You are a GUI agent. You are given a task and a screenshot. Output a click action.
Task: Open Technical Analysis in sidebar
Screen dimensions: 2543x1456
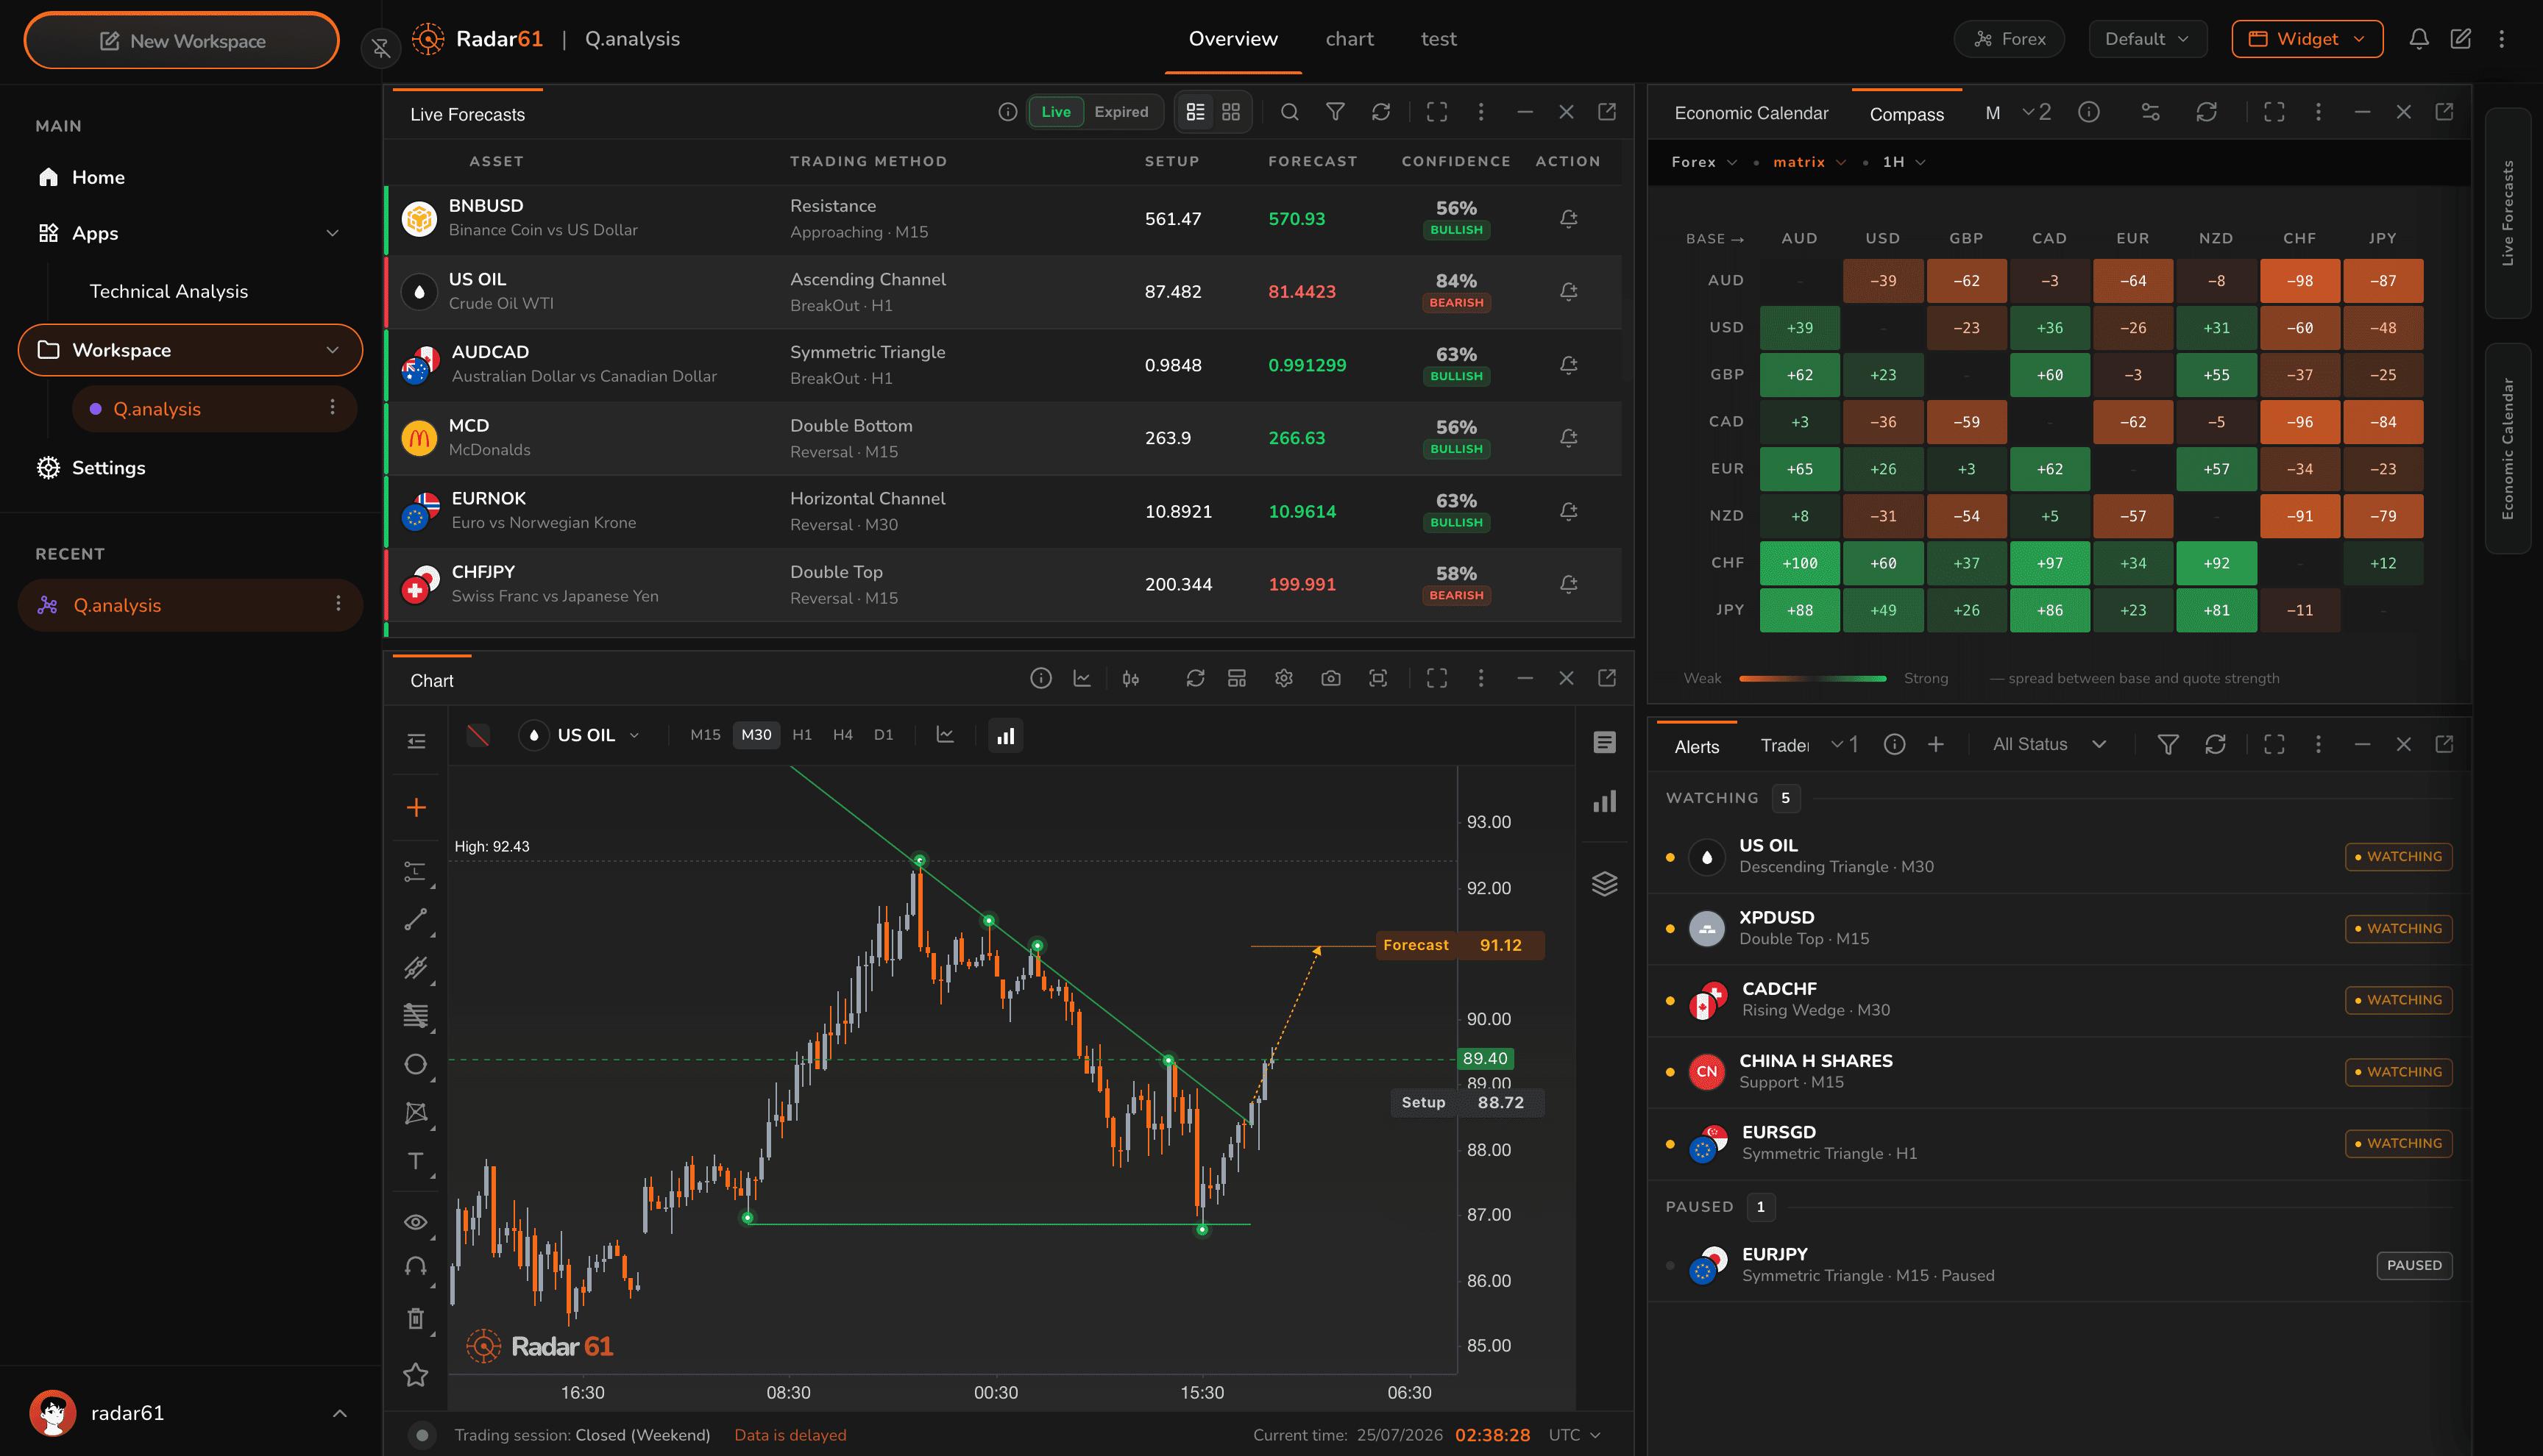pos(168,291)
